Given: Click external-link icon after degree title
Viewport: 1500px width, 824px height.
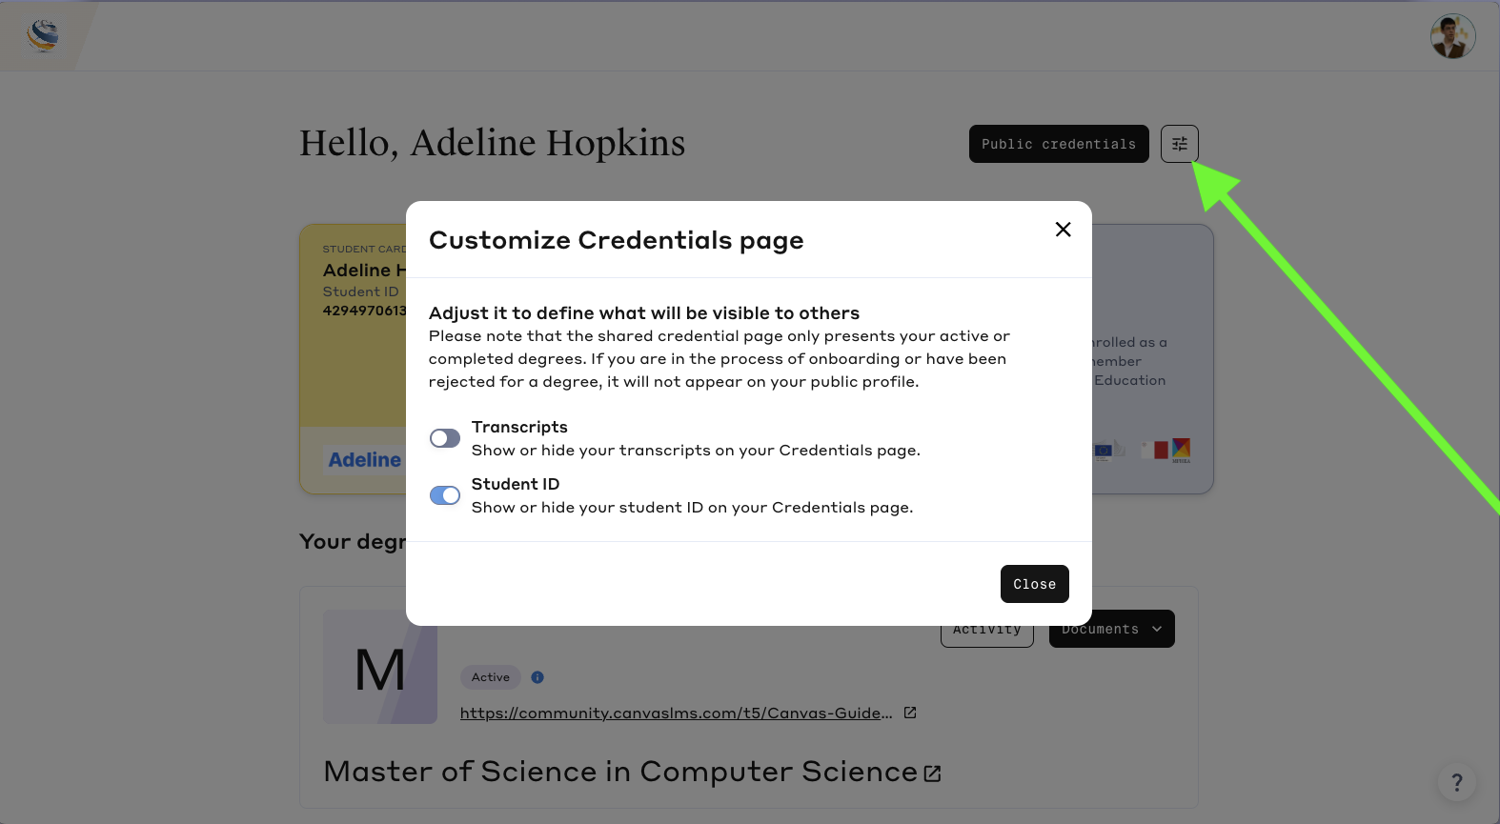Looking at the screenshot, I should [x=933, y=774].
